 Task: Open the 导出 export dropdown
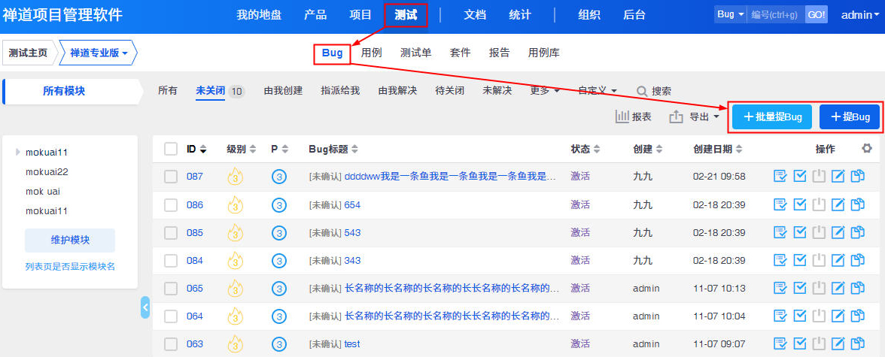click(x=695, y=116)
